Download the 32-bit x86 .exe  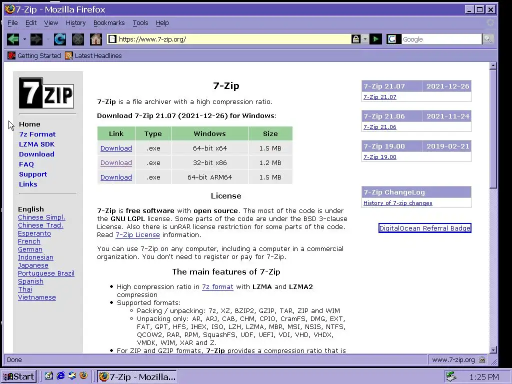(x=116, y=162)
